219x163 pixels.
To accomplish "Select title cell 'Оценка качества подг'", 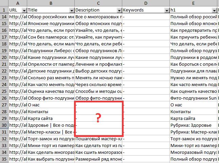I will tap(51, 91).
